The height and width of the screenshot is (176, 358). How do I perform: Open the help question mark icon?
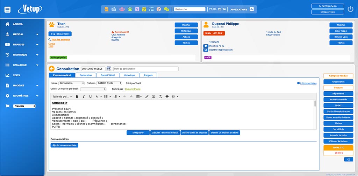click(158, 9)
